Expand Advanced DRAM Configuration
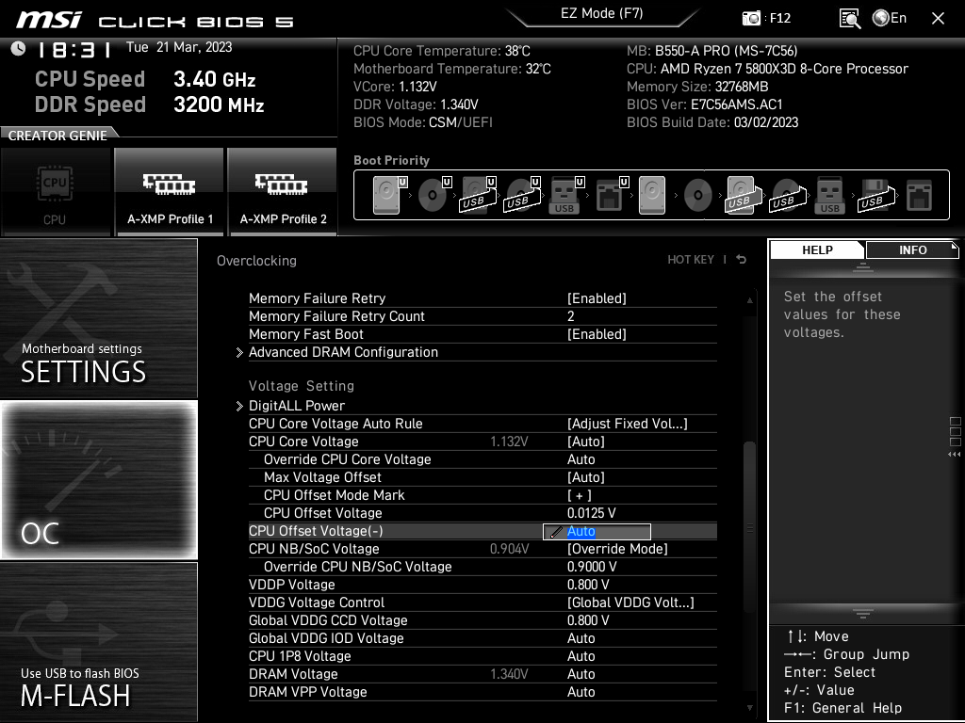Image resolution: width=965 pixels, height=723 pixels. [343, 352]
